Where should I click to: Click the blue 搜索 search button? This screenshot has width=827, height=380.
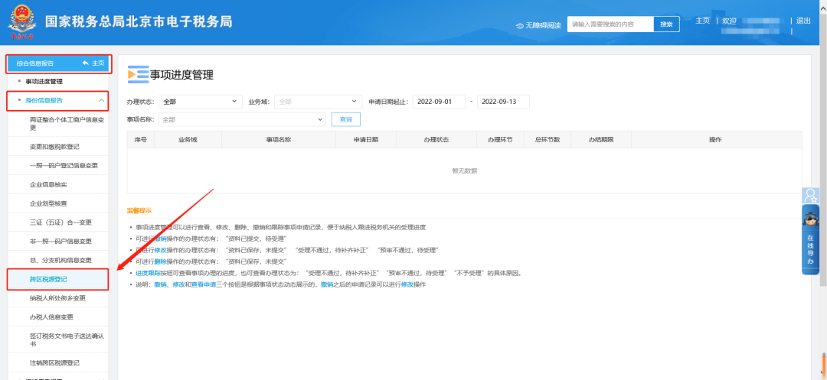[667, 24]
